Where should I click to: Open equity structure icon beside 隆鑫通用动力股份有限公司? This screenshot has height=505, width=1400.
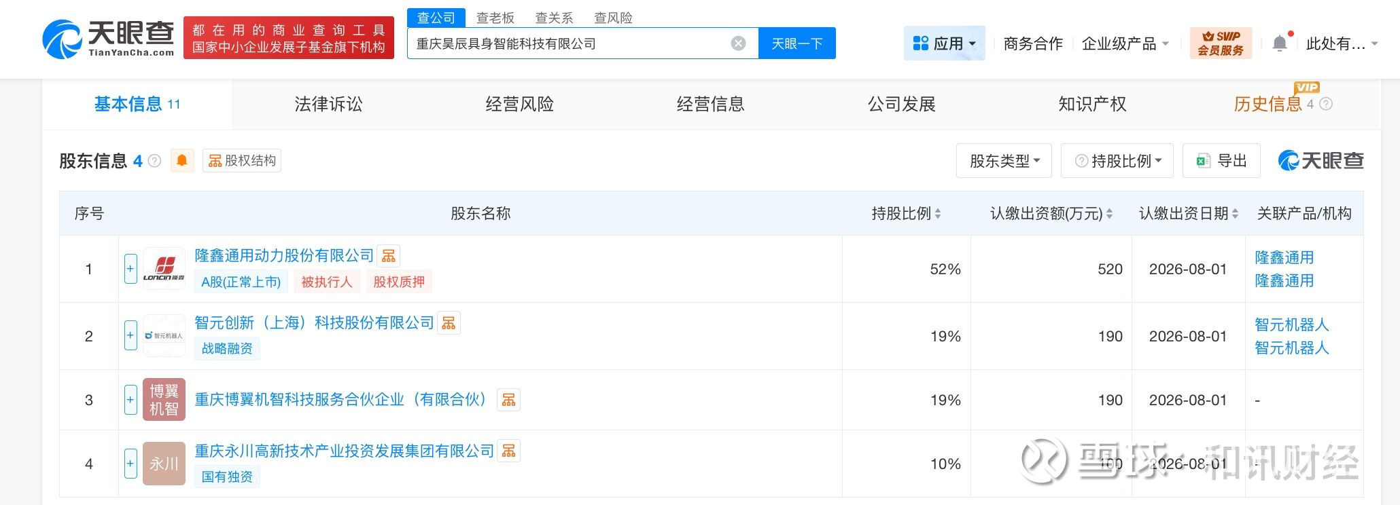pos(389,256)
